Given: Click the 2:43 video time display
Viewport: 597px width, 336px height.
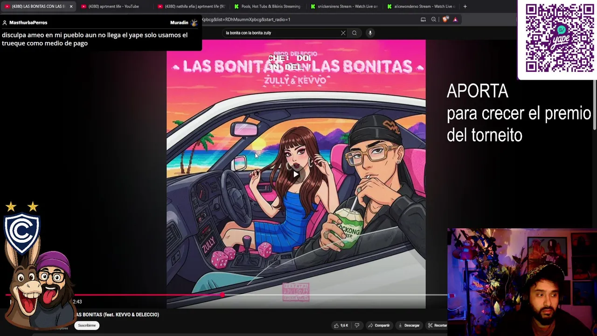Looking at the screenshot, I should pos(77,302).
